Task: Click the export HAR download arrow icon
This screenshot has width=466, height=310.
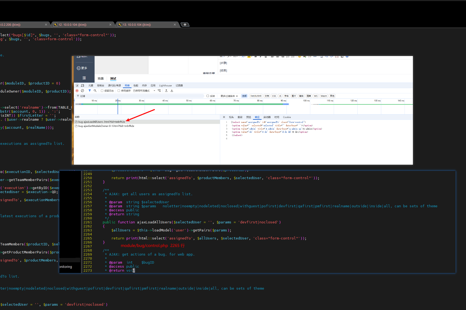Action: click(172, 91)
